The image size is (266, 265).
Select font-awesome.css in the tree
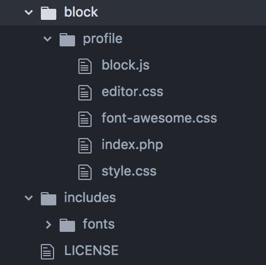point(159,118)
